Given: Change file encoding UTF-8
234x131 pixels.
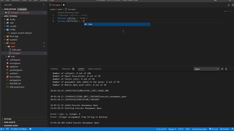Looking at the screenshot, I should tap(181, 129).
